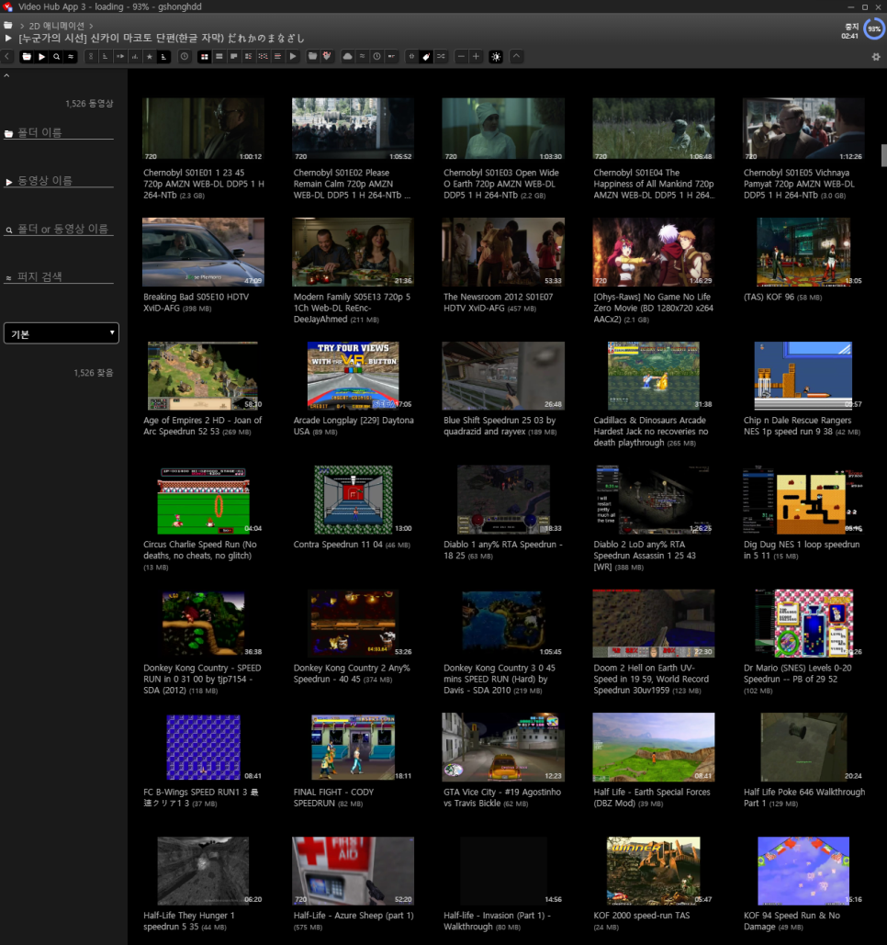Click title 'Blue Shift Speedrun 25 03'

pos(499,425)
